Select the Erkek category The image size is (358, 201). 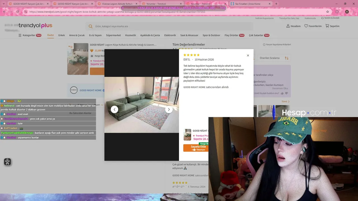62,35
